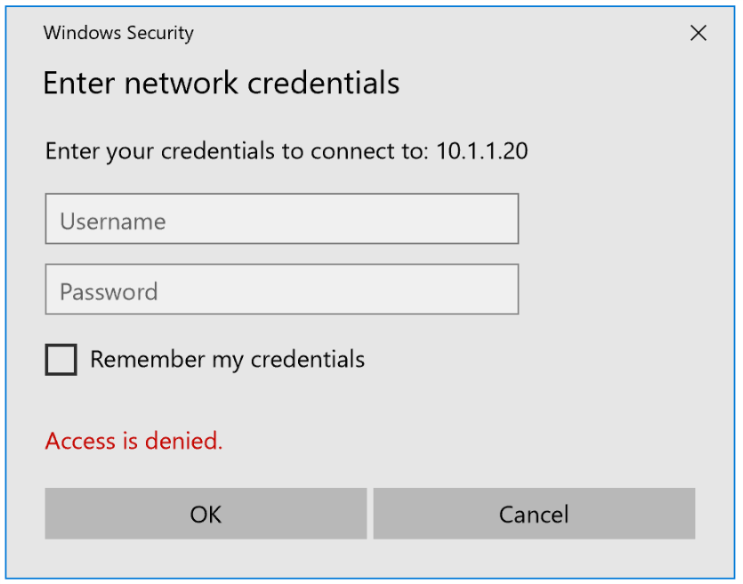This screenshot has height=584, width=743.
Task: Select the Password input field
Action: click(x=281, y=288)
